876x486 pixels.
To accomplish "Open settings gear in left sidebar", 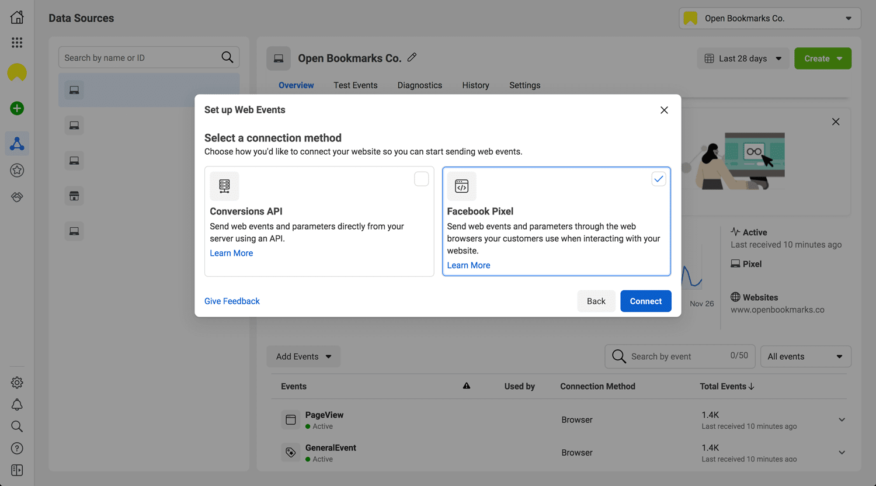I will click(17, 383).
